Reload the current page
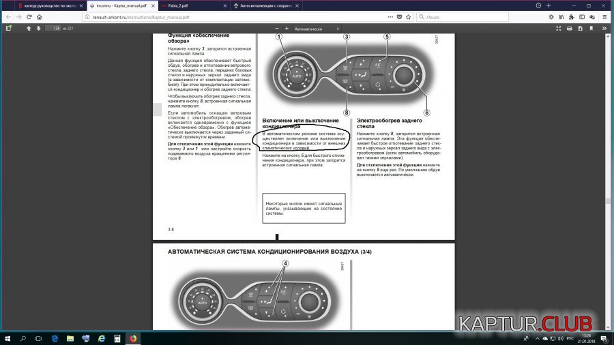This screenshot has width=614, height=345. coord(29,17)
